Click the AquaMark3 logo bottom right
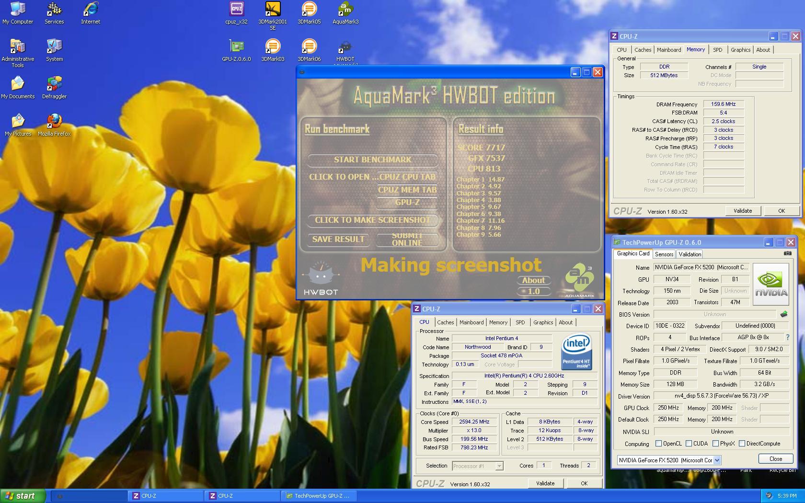This screenshot has height=503, width=805. (580, 280)
